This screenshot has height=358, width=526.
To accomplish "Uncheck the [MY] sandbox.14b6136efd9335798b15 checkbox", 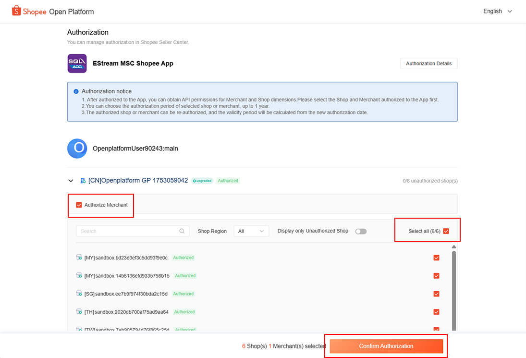I will click(x=436, y=276).
